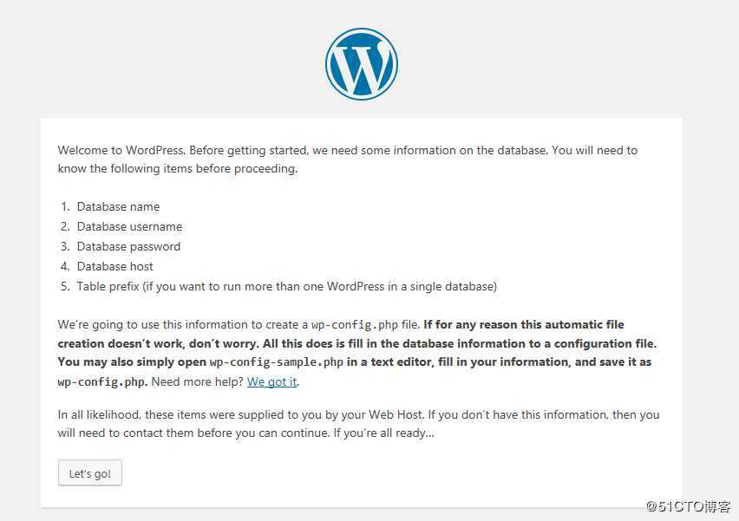The image size is (739, 521).
Task: Click the "Database username" list item
Action: [x=129, y=226]
